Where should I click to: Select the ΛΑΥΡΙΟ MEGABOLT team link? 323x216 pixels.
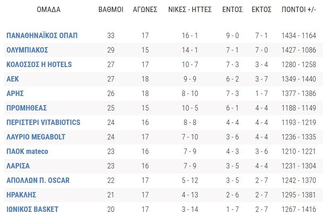click(36, 137)
